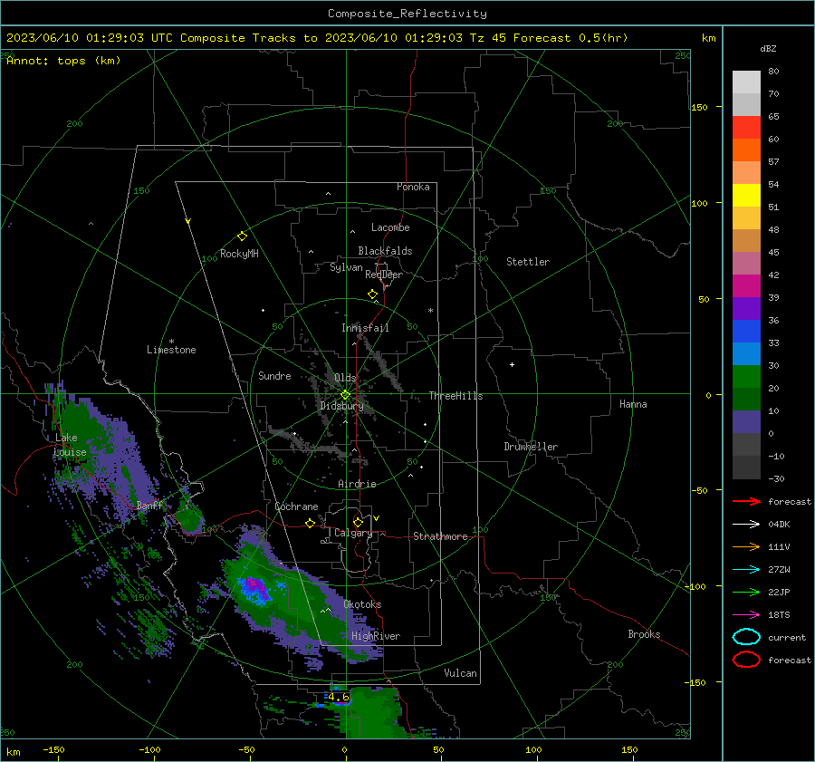Image resolution: width=815 pixels, height=762 pixels.
Task: Click the yellow v marker near Calgary
Action: [x=377, y=518]
